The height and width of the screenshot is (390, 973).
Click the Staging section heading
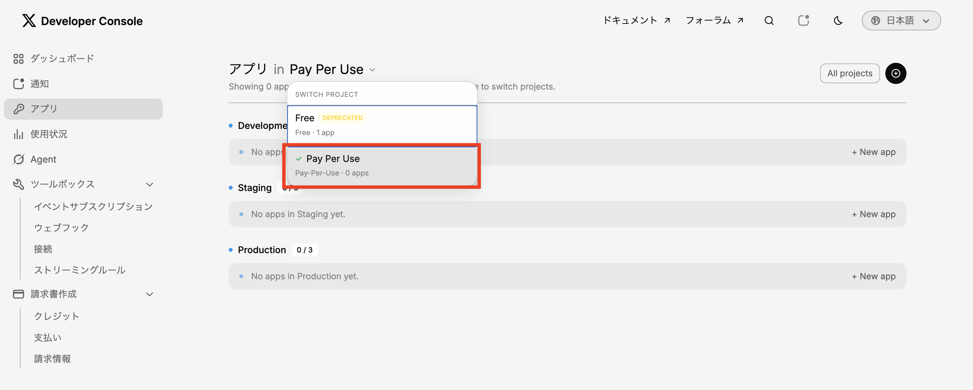pyautogui.click(x=255, y=188)
